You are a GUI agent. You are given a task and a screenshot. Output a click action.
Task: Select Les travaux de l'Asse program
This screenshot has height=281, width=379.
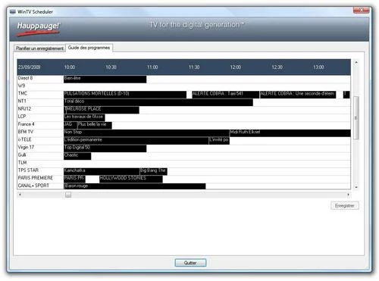point(84,117)
